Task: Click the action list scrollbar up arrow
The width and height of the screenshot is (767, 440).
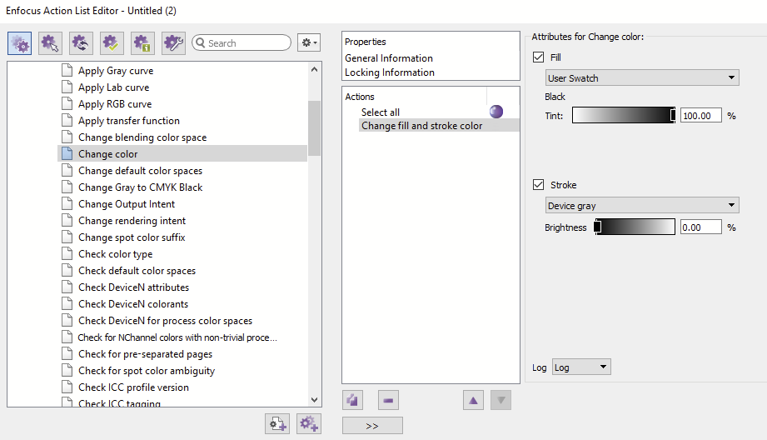Action: pos(315,69)
